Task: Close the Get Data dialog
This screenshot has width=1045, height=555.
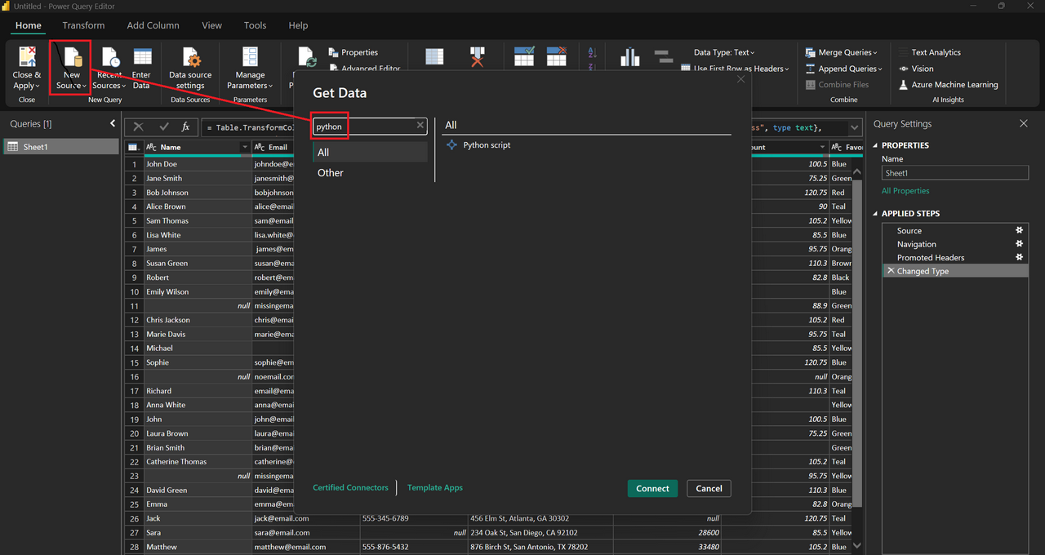Action: pyautogui.click(x=741, y=79)
